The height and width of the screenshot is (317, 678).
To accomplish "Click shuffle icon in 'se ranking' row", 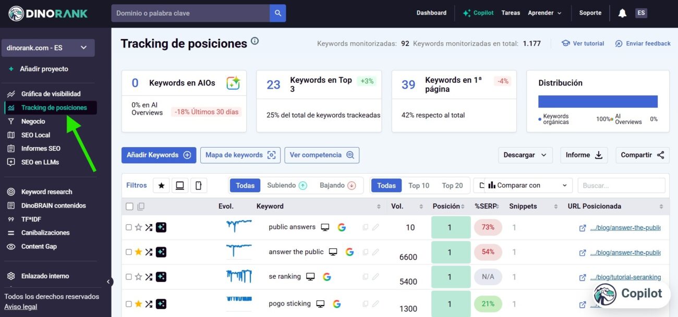I will tap(149, 277).
